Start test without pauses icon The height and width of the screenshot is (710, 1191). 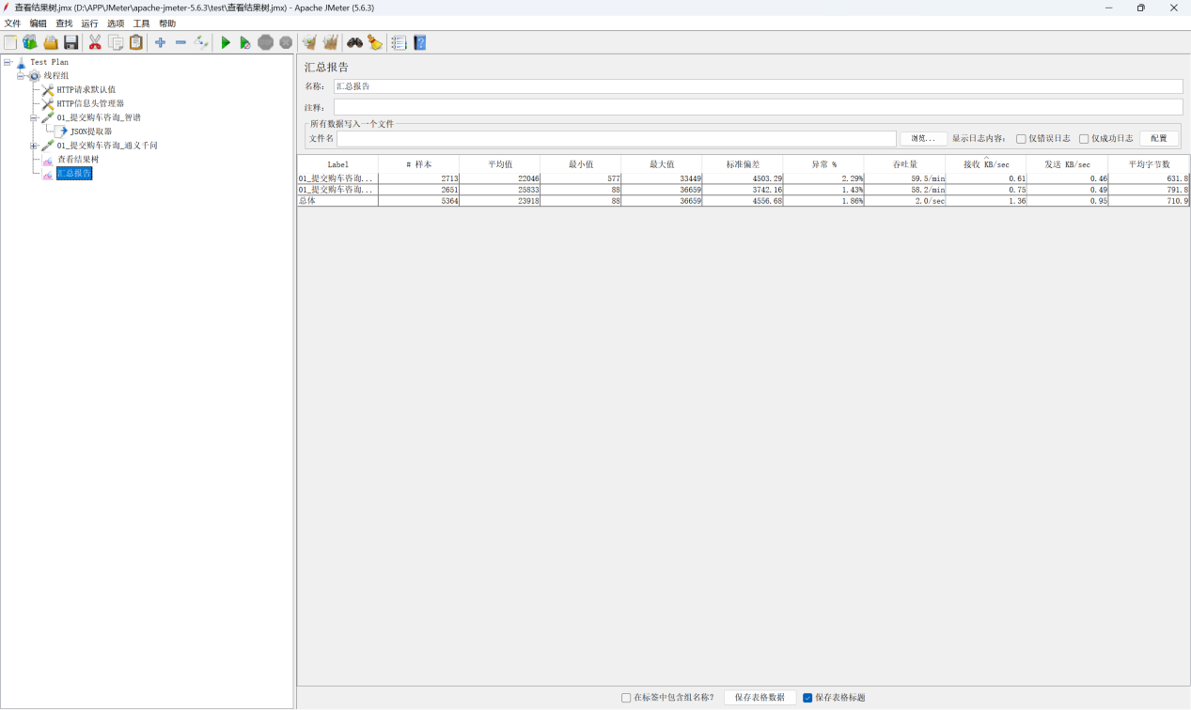(x=245, y=42)
